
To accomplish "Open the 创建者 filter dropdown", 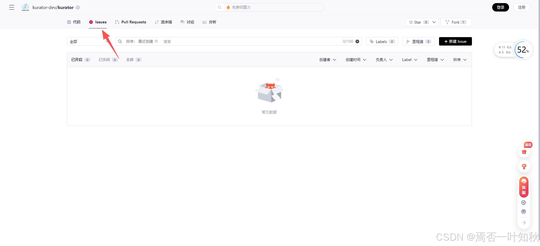I will tap(328, 60).
